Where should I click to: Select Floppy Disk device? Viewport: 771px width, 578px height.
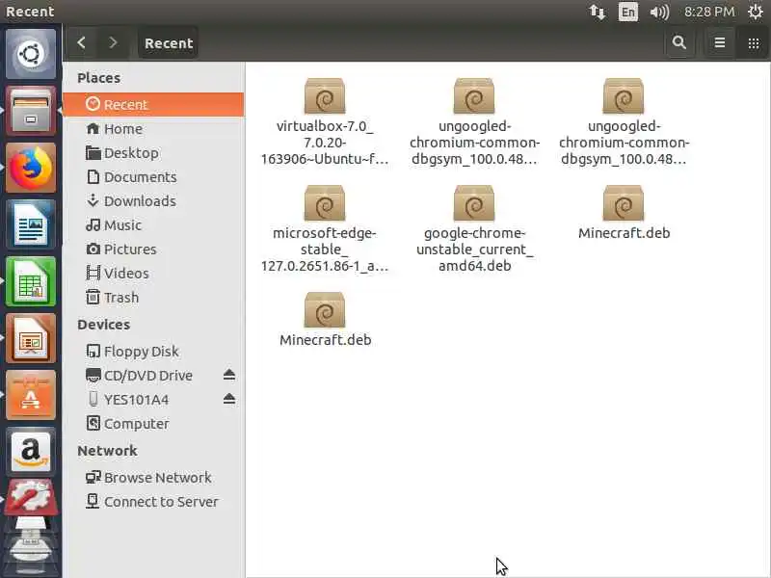click(153, 352)
